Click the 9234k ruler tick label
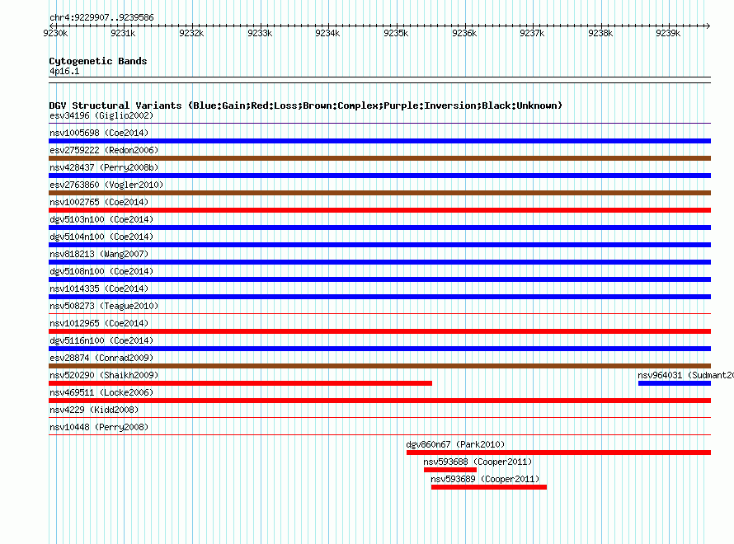The width and height of the screenshot is (734, 544). (x=327, y=33)
